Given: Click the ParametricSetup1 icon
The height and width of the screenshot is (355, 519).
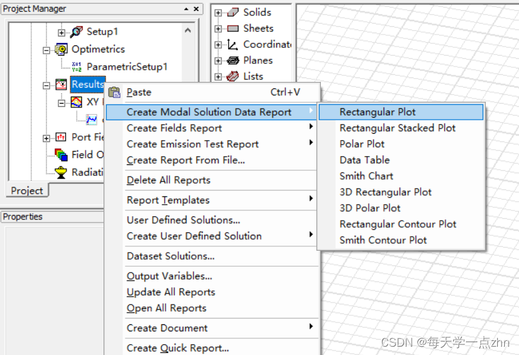Looking at the screenshot, I should [x=77, y=67].
